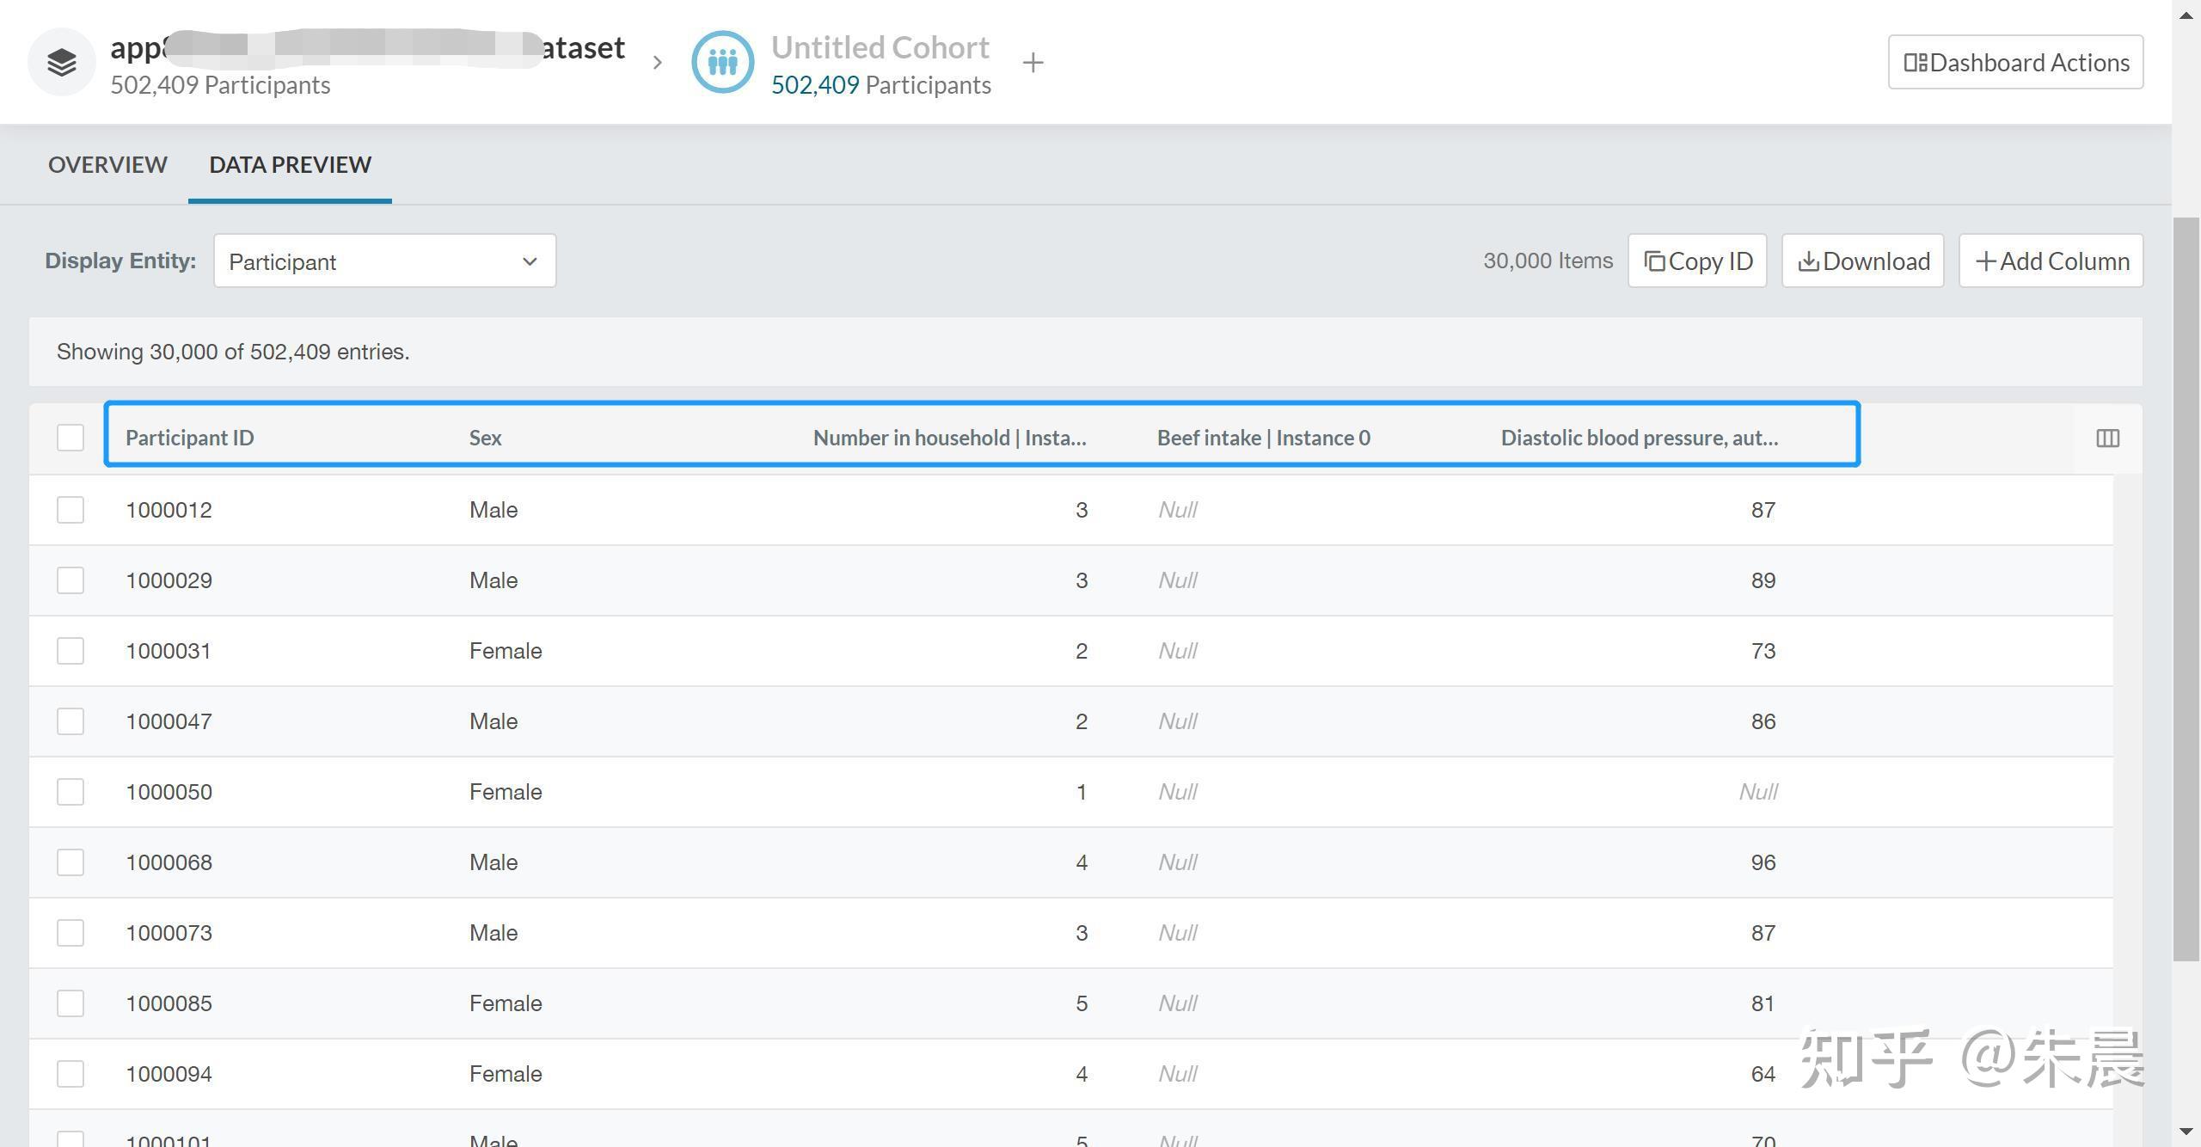Click the Untitled Cohort people icon
This screenshot has height=1147, width=2201.
tap(722, 63)
